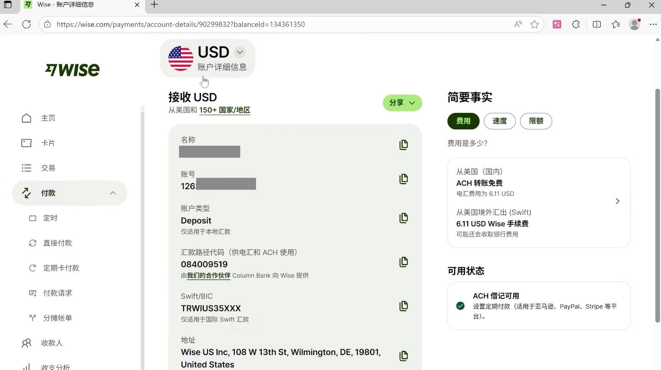Click the browser address bar URL
This screenshot has width=661, height=370.
[180, 25]
